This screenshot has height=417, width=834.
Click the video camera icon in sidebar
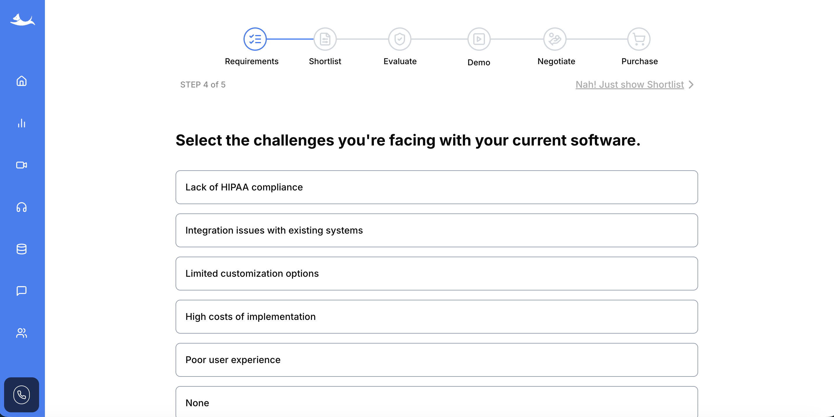21,165
